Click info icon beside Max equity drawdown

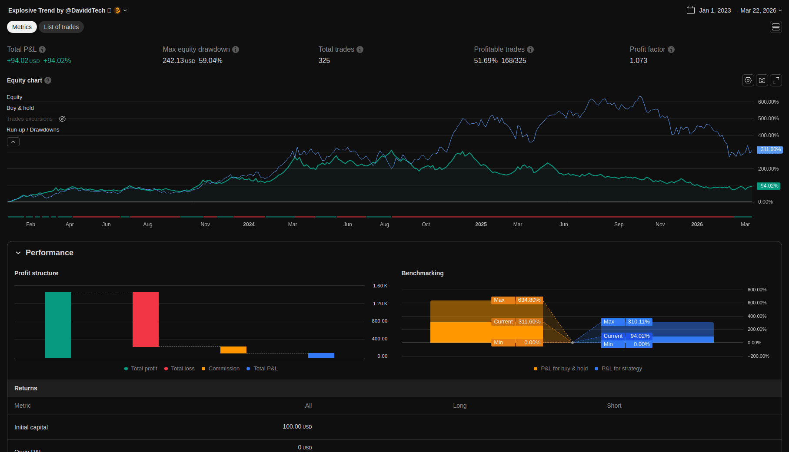point(236,49)
